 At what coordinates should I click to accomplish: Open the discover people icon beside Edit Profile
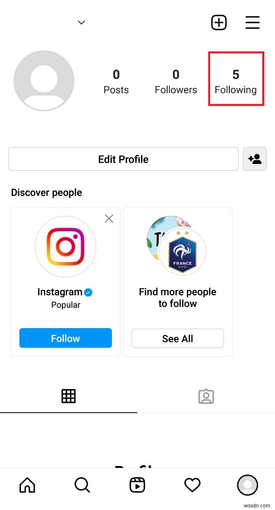pos(255,159)
